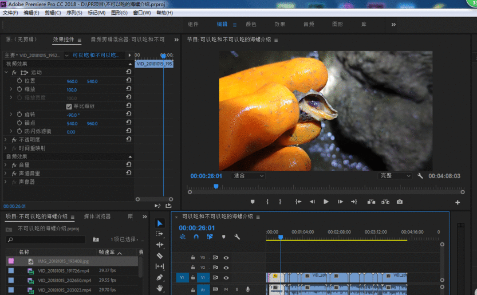The image size is (477, 295).
Task: Select the Pen tool in the tools panel
Action: [160, 278]
